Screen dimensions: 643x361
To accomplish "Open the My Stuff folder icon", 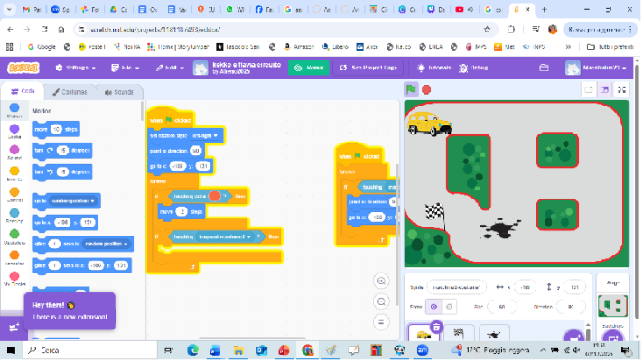I will coord(543,68).
